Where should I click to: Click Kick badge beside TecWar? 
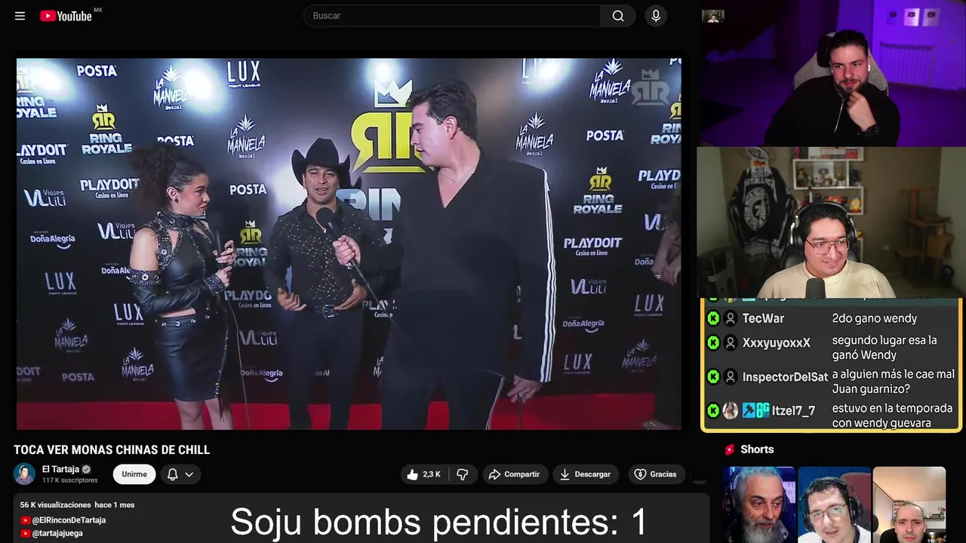713,319
